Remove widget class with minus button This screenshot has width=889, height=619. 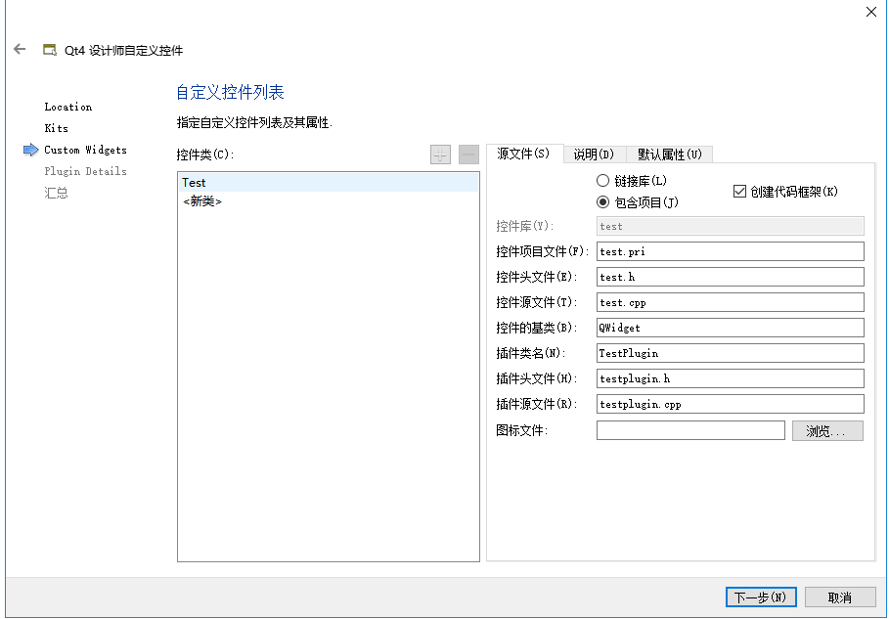[x=468, y=155]
